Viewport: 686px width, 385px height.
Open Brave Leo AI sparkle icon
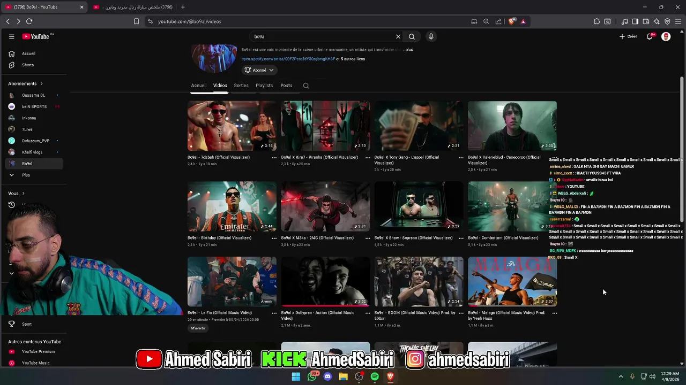[x=657, y=21]
